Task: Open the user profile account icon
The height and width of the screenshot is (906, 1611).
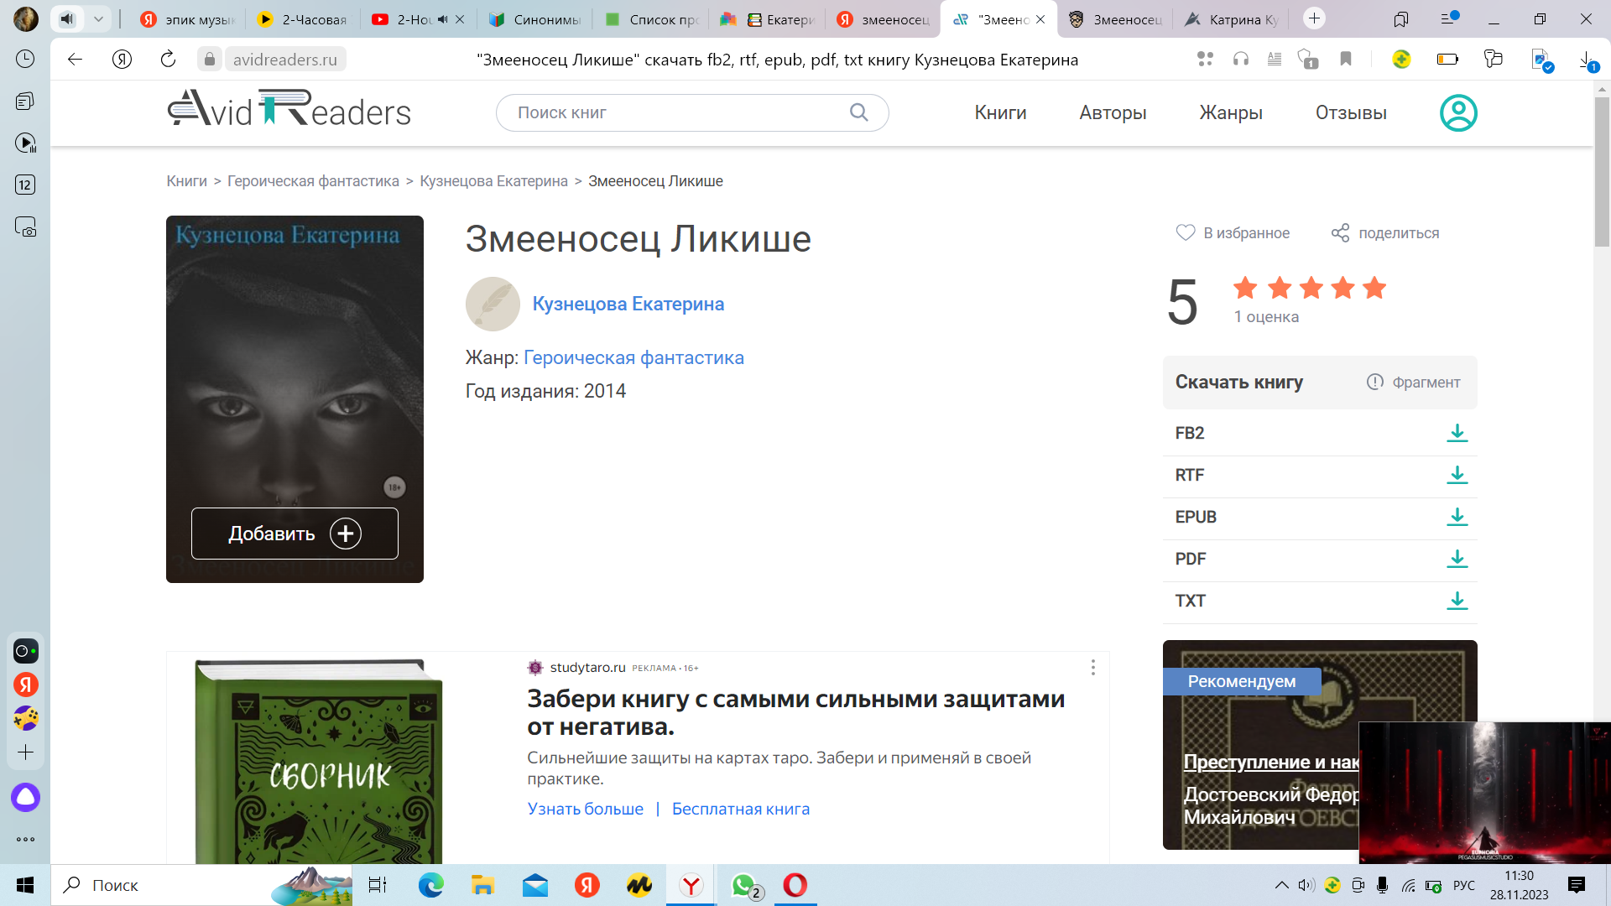Action: tap(1458, 112)
